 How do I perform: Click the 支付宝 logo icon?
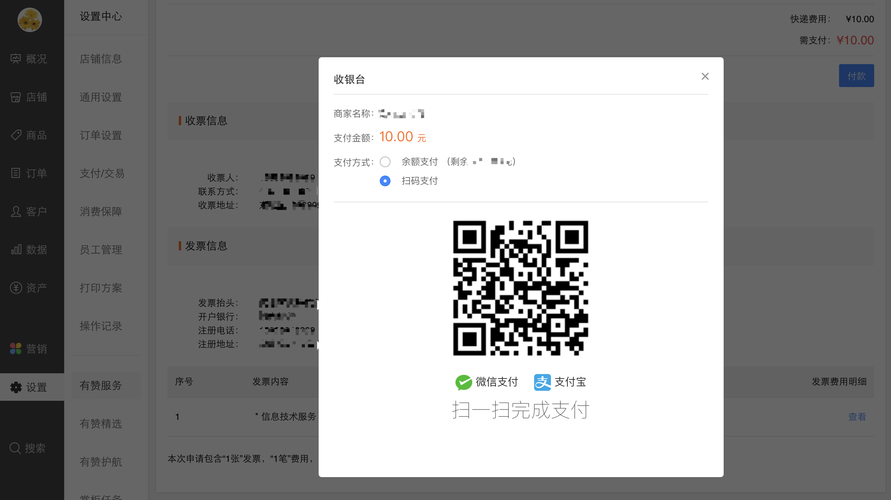[542, 382]
